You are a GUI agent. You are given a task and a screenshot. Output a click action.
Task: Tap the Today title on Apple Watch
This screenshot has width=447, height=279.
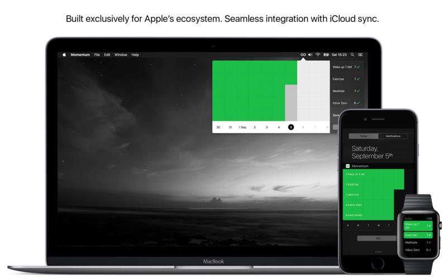coord(408,218)
